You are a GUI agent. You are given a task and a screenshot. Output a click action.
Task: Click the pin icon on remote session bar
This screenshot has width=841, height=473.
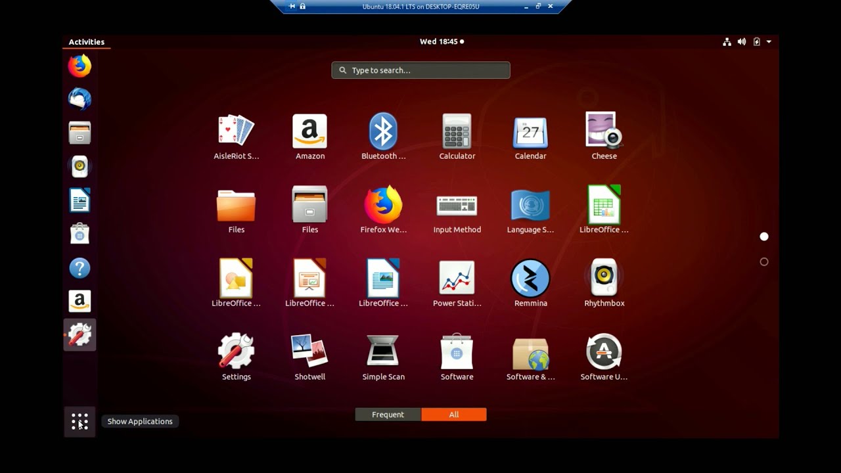pyautogui.click(x=292, y=7)
